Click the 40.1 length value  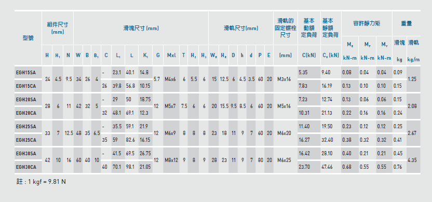pos(130,73)
